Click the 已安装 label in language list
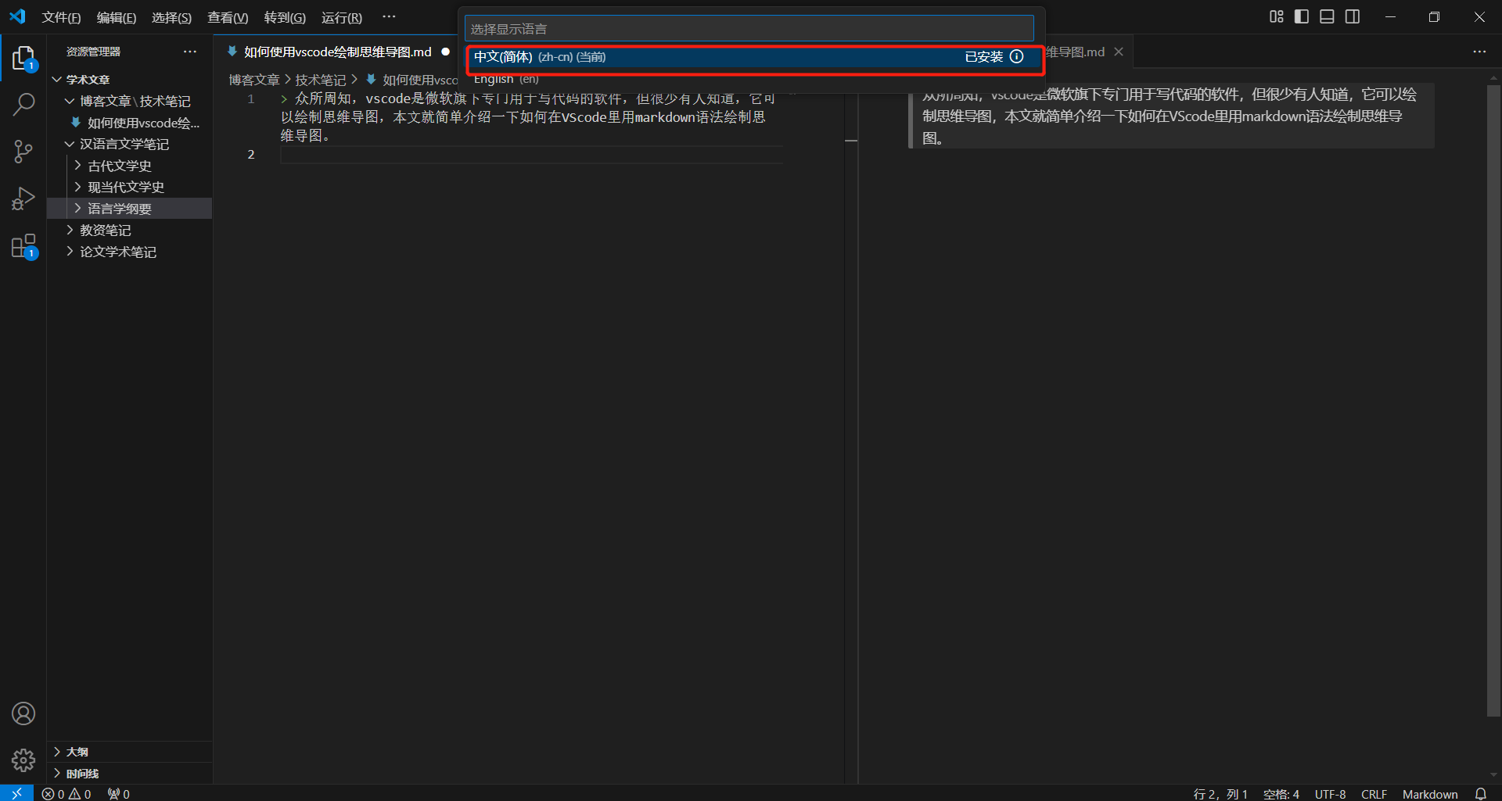This screenshot has width=1502, height=801. tap(983, 57)
